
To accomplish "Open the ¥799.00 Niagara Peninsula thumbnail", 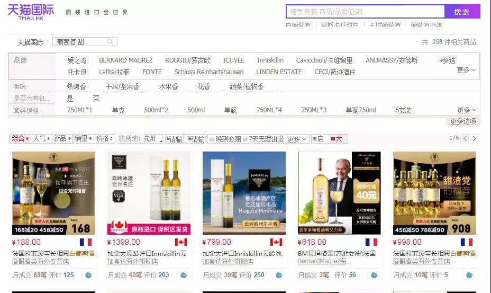I will click(244, 193).
